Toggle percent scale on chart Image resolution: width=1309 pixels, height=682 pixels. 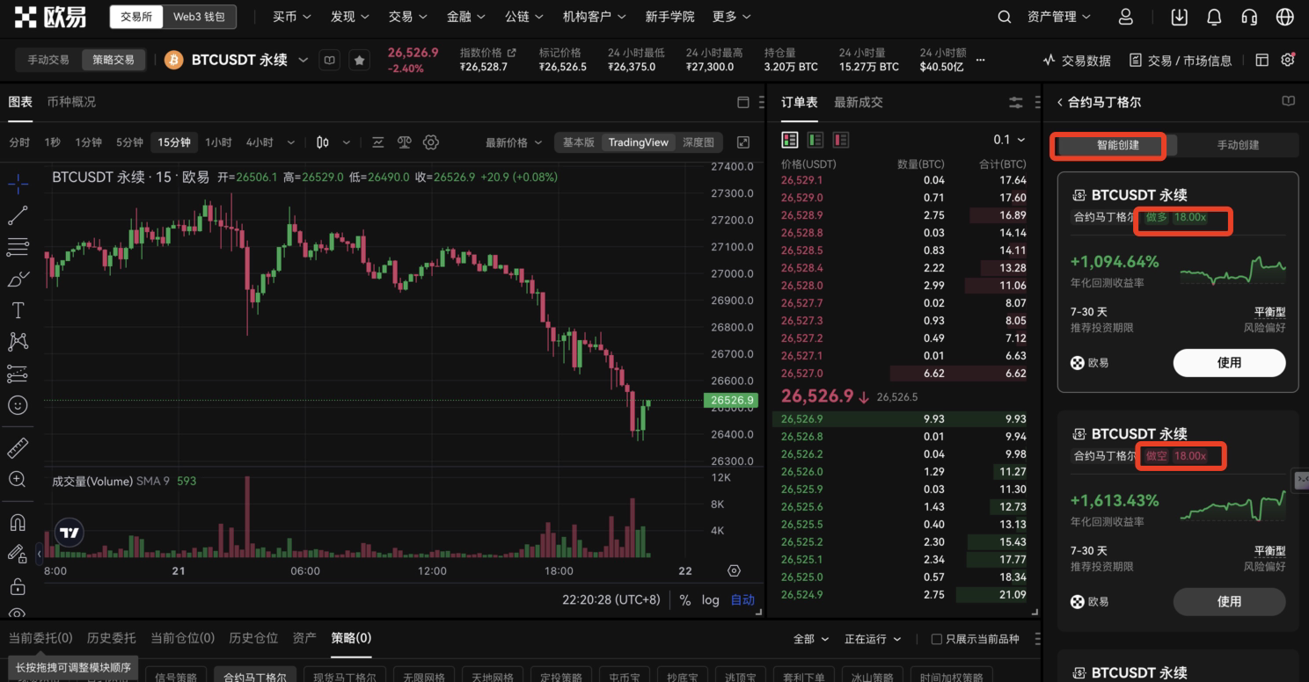(684, 599)
